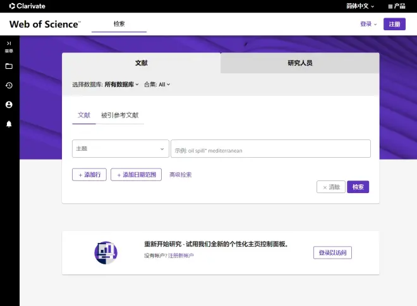The height and width of the screenshot is (306, 417).
Task: Select the 检索 top navigation tab
Action: [x=119, y=24]
